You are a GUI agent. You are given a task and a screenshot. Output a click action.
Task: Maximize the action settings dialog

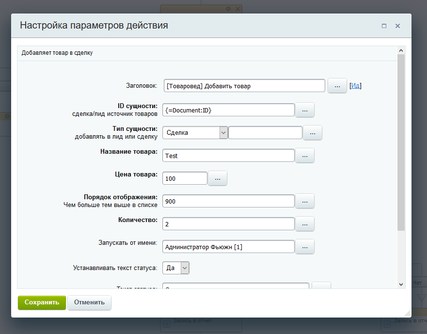click(384, 26)
